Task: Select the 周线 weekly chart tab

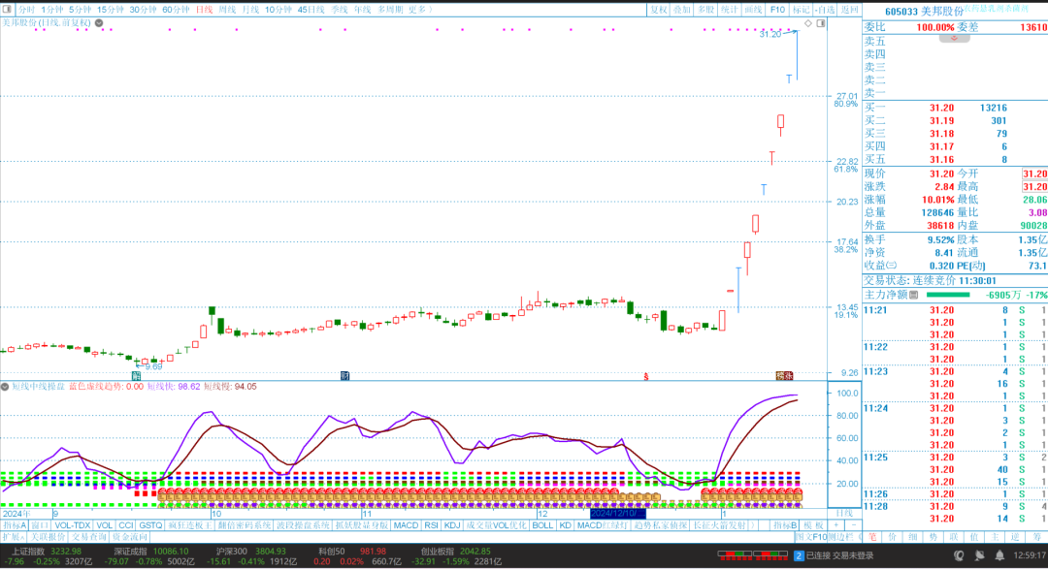Action: (x=227, y=10)
